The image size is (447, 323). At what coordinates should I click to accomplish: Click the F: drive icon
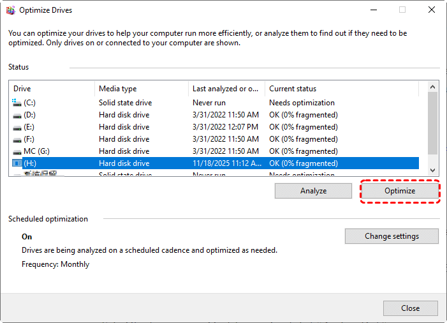click(17, 139)
